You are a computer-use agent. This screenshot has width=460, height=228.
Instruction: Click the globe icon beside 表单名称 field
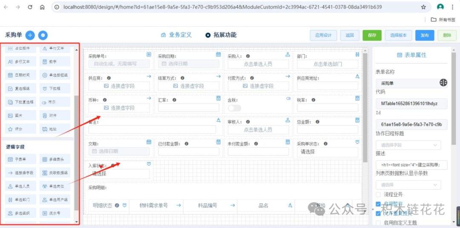(x=443, y=83)
